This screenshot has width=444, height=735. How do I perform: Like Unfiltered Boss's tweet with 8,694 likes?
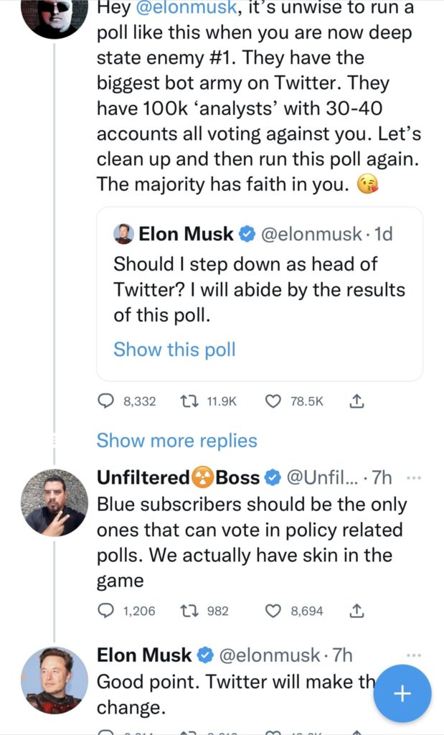[273, 611]
